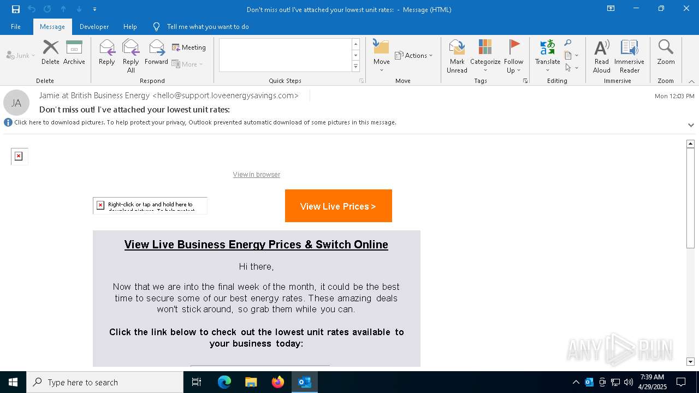699x393 pixels.
Task: Save the message using the floppy disk icon
Action: (x=16, y=9)
